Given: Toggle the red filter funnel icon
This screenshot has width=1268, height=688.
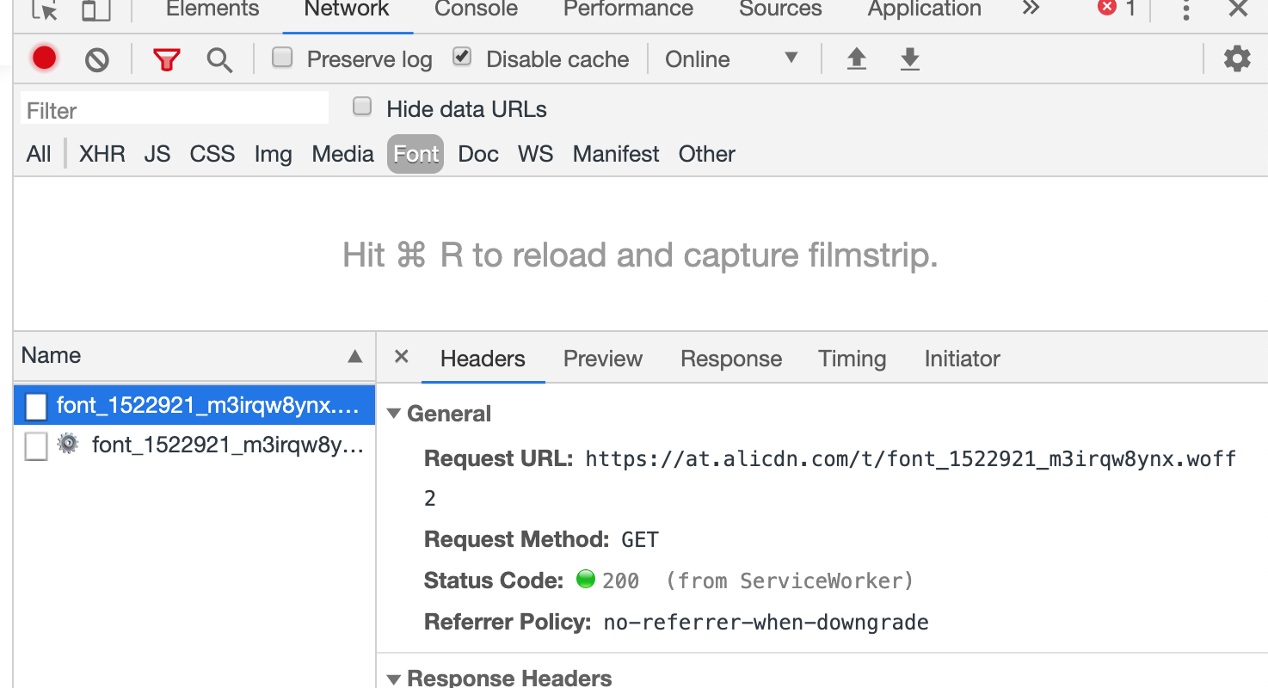Looking at the screenshot, I should (x=166, y=59).
